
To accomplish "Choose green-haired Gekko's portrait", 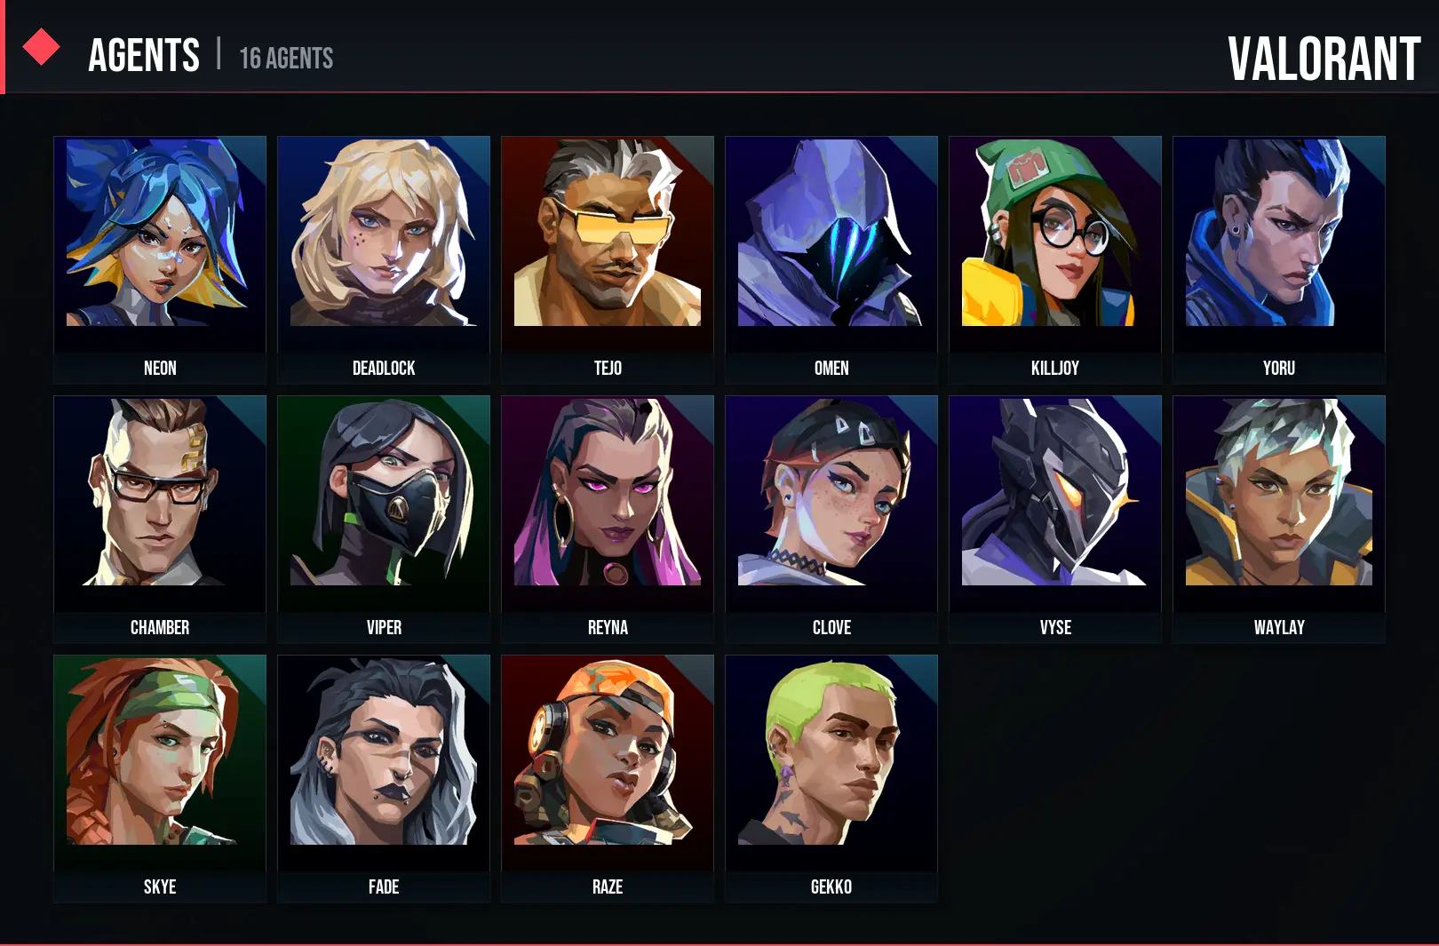I will tap(831, 778).
